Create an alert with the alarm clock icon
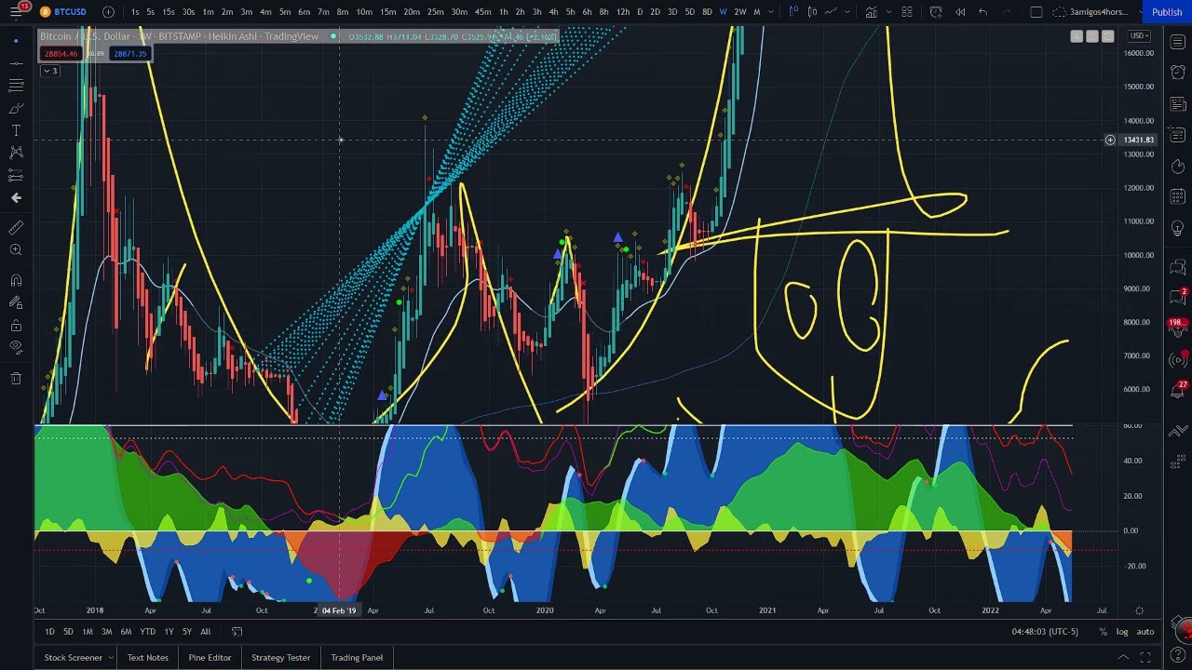Image resolution: width=1192 pixels, height=670 pixels. (x=936, y=12)
